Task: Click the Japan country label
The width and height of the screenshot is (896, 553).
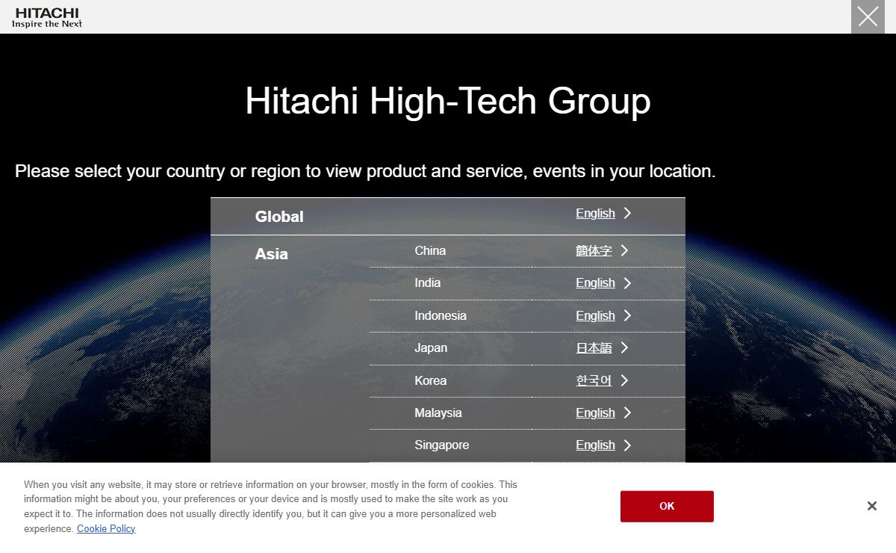Action: point(431,347)
